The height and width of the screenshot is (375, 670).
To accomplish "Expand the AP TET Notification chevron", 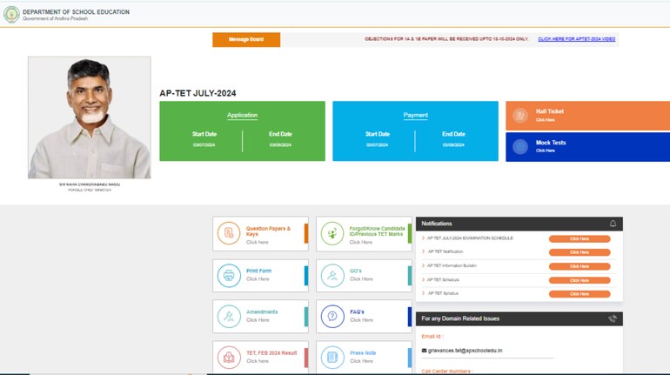I will pos(423,251).
